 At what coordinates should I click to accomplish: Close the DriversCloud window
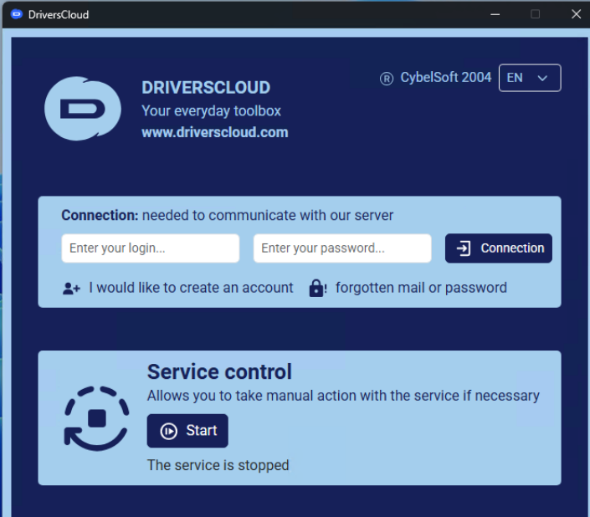(x=576, y=14)
